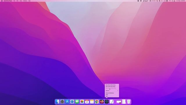Click the Bluetooth icon in menu bar

click(162, 1)
